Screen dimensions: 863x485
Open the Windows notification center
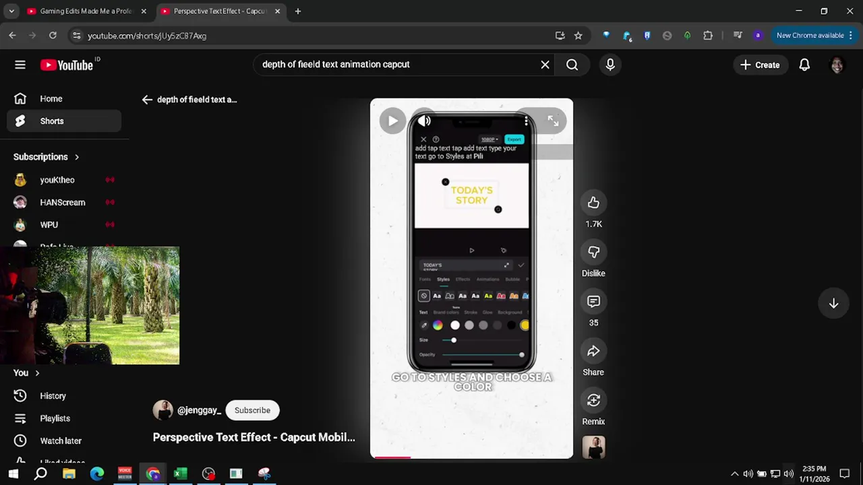[844, 474]
